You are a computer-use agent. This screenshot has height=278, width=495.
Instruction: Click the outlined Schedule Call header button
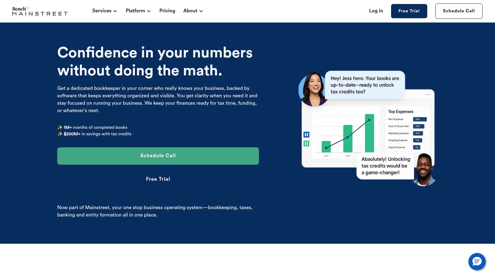point(459,11)
